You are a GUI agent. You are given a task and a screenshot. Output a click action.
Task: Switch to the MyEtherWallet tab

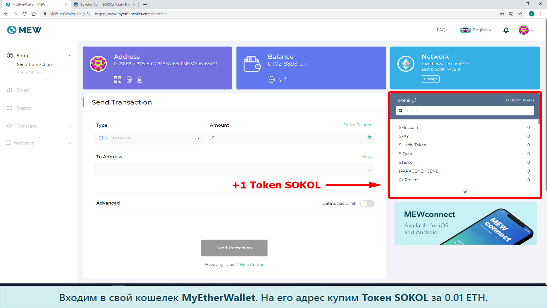pyautogui.click(x=36, y=4)
